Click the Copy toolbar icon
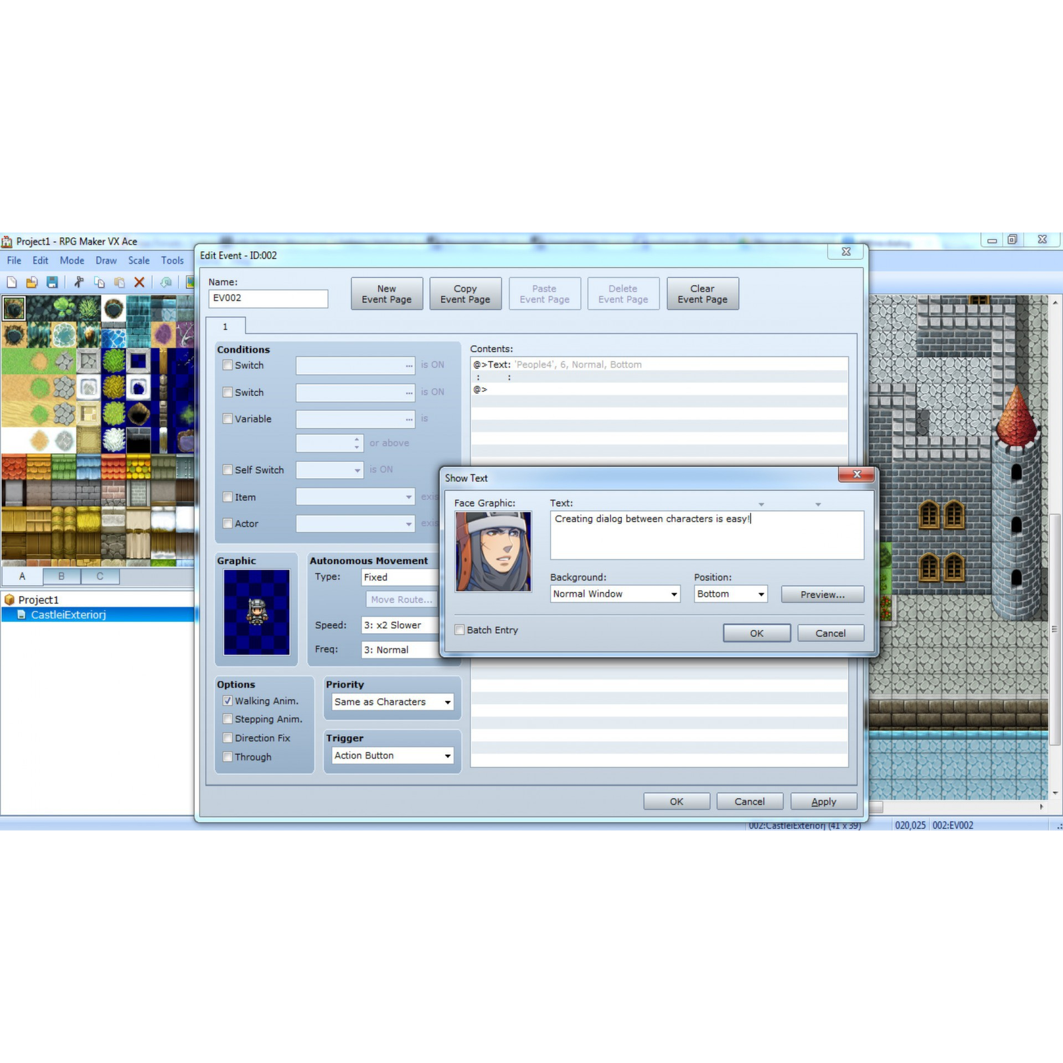This screenshot has height=1063, width=1063. click(x=98, y=282)
